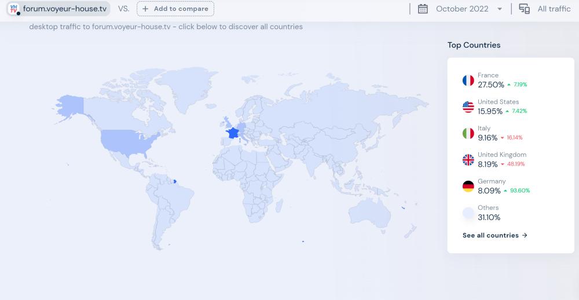Click the forum.voyeur-house.tv site favicon
The width and height of the screenshot is (579, 300).
pos(14,9)
